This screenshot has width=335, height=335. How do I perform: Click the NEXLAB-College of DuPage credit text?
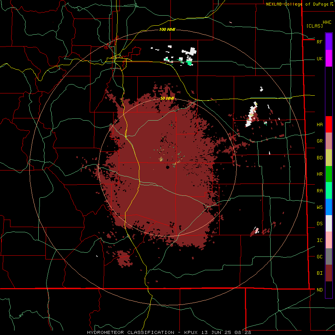point(297,4)
